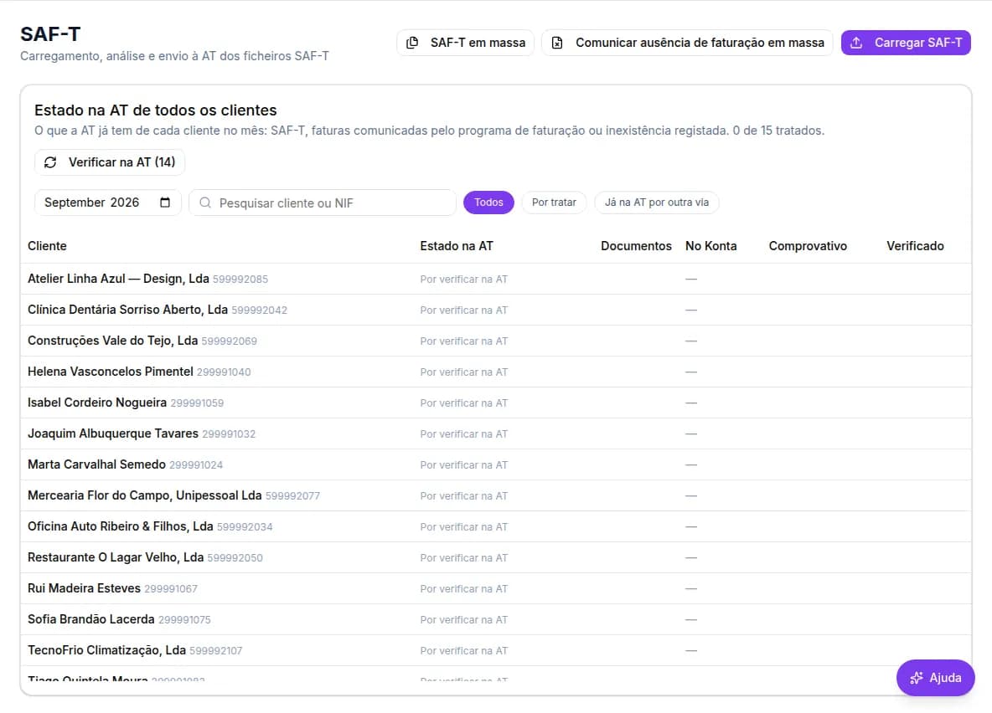
Task: Click the SAF-T page heading
Action: [50, 34]
